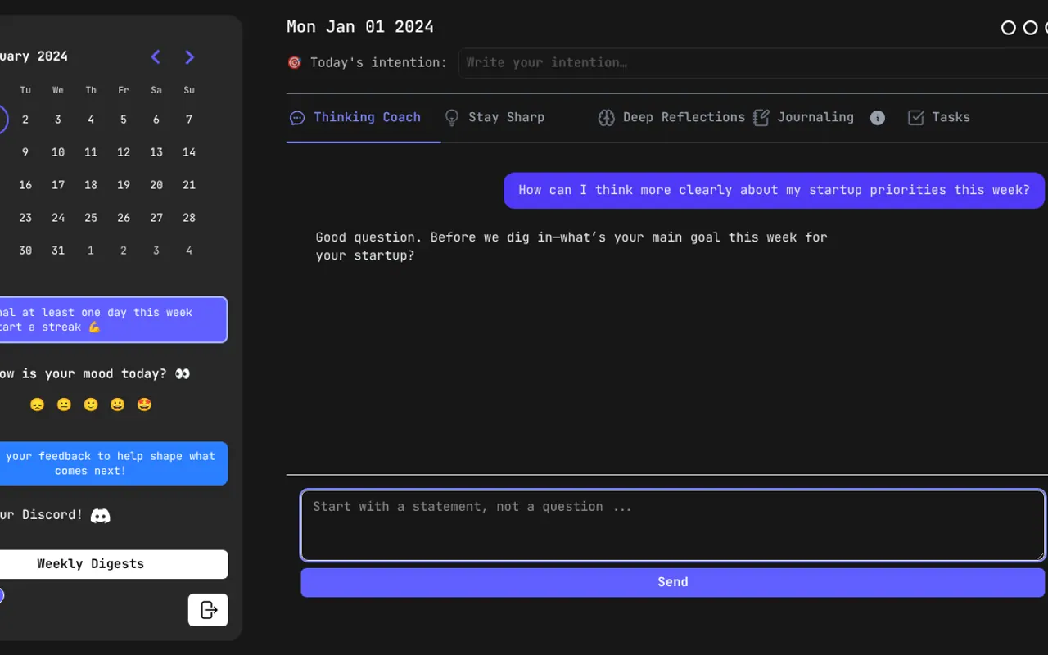Select January 12 in calendar
The image size is (1048, 655).
pos(124,152)
